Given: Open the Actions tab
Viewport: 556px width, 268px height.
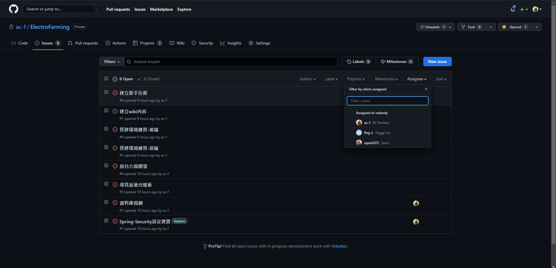Looking at the screenshot, I should tap(116, 43).
